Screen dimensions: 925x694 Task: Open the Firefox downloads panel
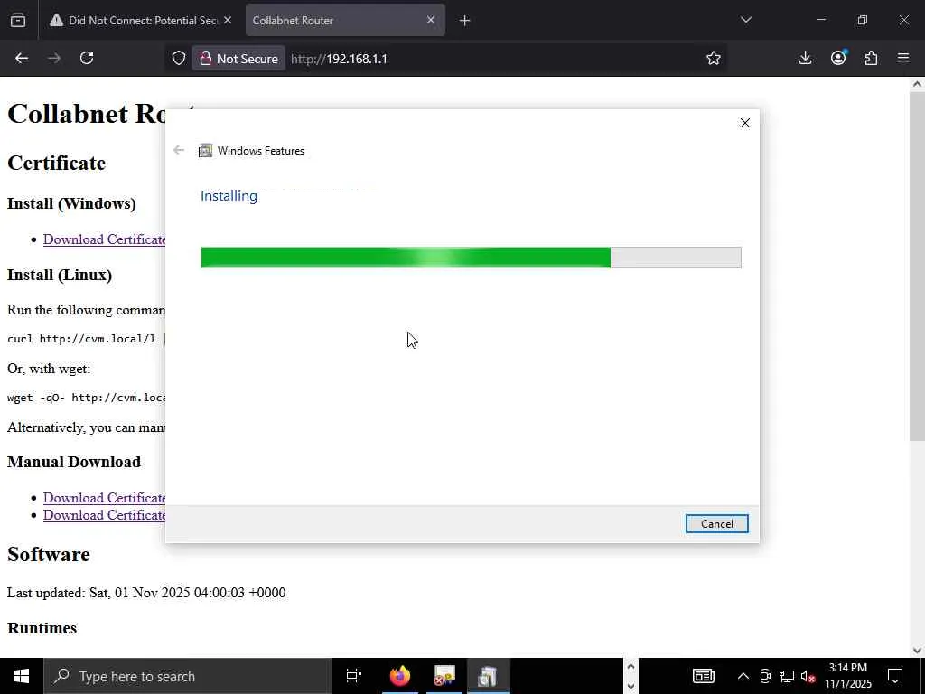[805, 58]
